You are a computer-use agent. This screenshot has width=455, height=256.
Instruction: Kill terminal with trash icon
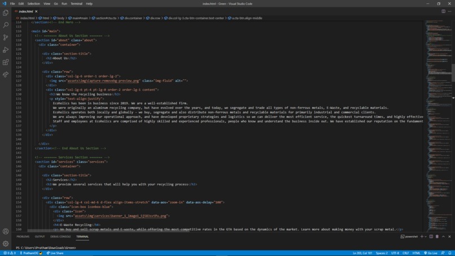click(437, 237)
